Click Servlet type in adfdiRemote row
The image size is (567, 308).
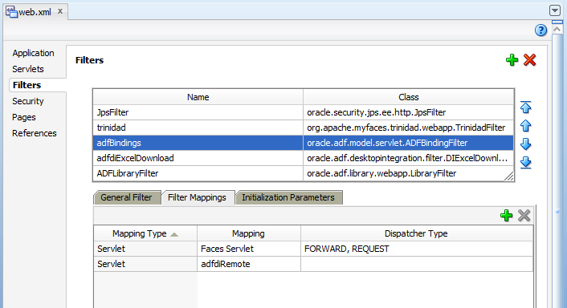[x=145, y=264]
